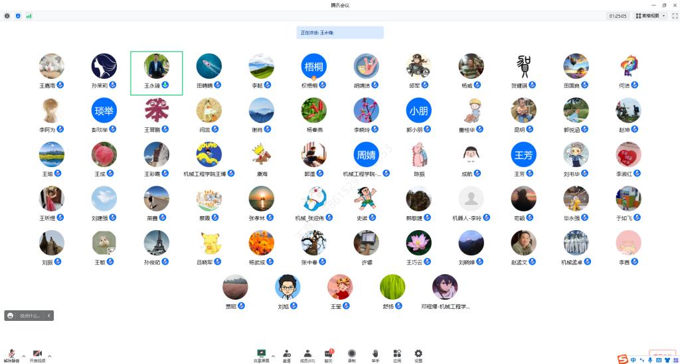The width and height of the screenshot is (680, 364).
Task: Enter fullscreen mode icon at top right
Action: coord(673,16)
